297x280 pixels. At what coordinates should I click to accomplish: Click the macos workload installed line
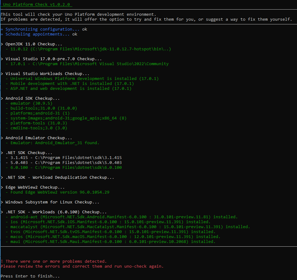pos(113,236)
